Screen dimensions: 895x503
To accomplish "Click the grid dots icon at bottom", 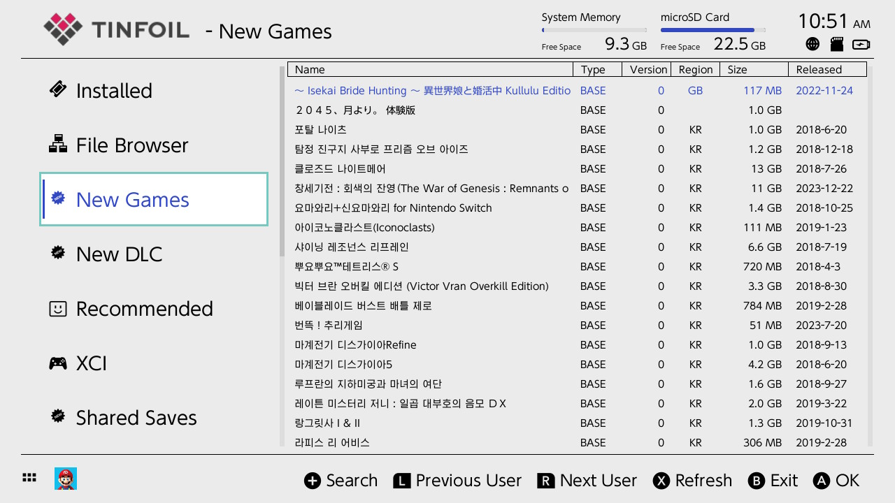I will 29,478.
